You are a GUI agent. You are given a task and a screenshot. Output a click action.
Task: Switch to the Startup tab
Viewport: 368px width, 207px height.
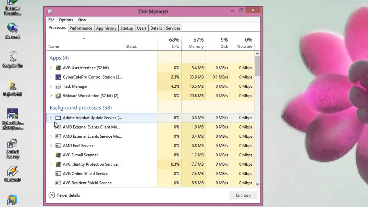[x=126, y=28]
